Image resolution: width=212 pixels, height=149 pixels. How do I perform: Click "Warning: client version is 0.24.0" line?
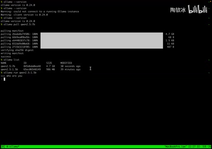point(24,15)
